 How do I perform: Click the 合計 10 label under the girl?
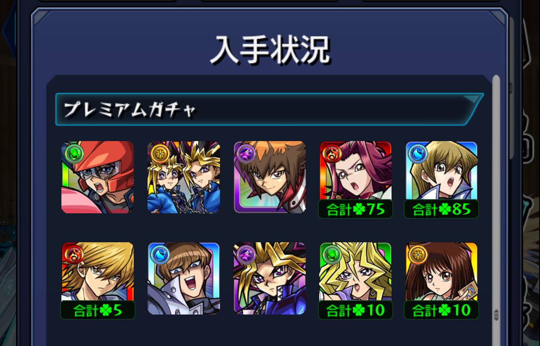442,310
